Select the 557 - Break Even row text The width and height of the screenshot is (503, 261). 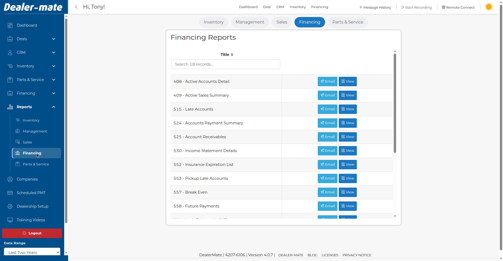click(190, 192)
